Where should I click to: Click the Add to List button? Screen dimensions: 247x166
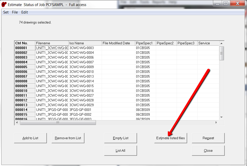30,138
